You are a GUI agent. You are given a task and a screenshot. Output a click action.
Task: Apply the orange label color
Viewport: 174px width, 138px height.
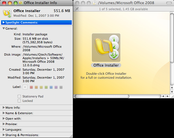coord(36,87)
